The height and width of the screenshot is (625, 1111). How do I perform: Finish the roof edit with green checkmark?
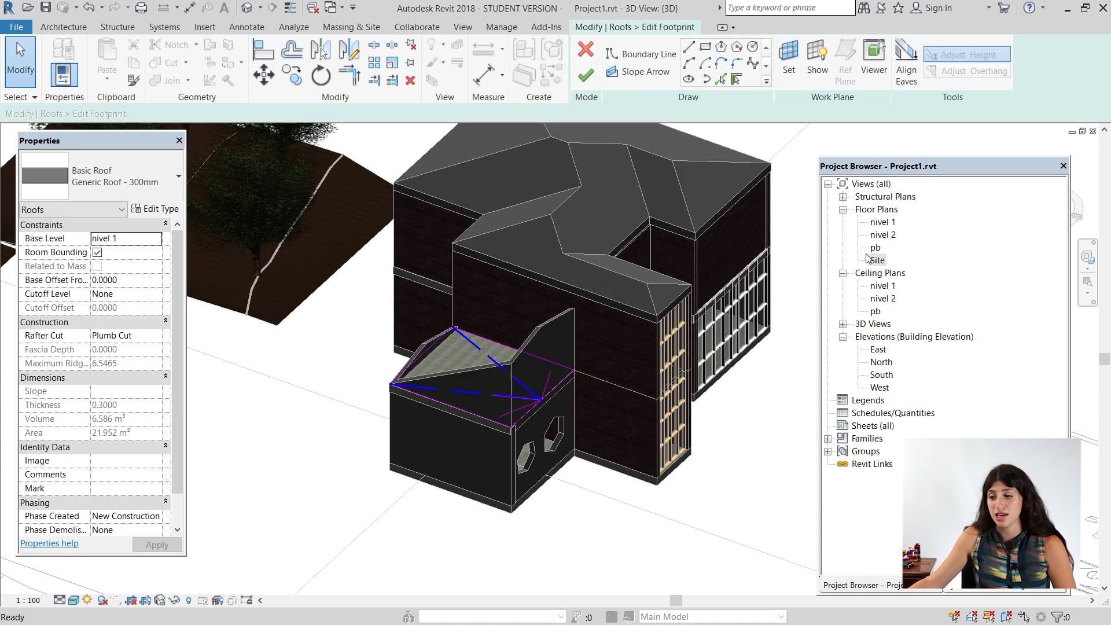586,75
